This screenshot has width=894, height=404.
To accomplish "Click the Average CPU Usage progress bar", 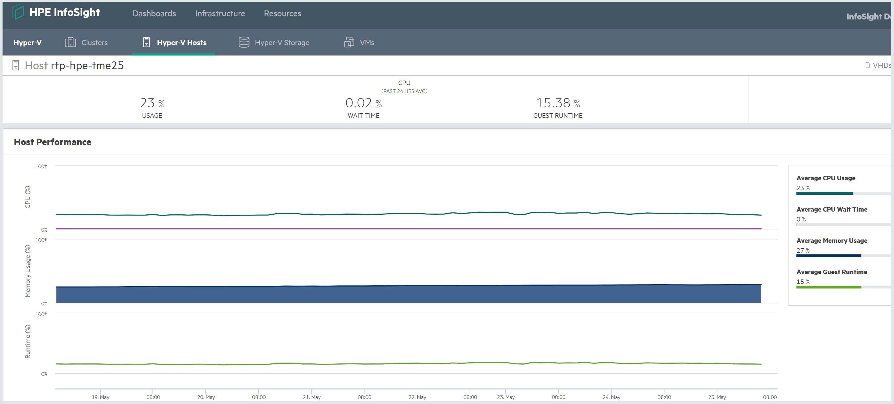I will point(843,193).
